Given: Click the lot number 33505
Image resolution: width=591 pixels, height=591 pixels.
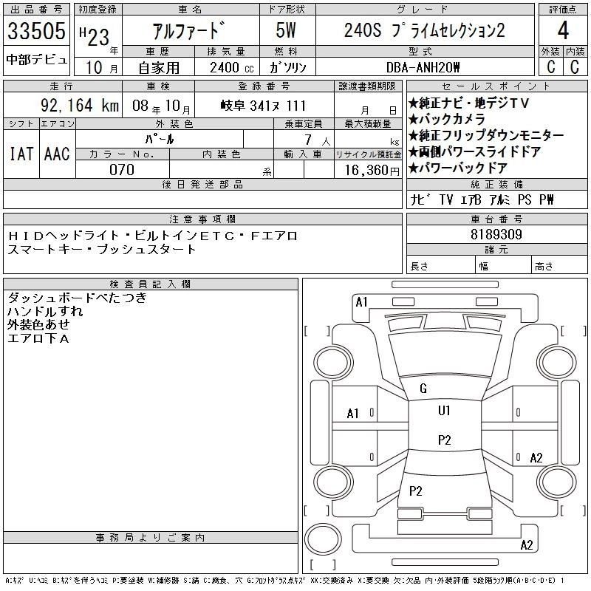Looking at the screenshot, I should (37, 31).
